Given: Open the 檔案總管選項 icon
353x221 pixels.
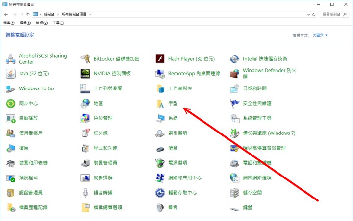Looking at the screenshot, I should (85, 208).
